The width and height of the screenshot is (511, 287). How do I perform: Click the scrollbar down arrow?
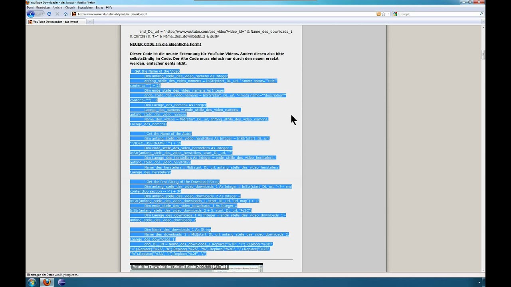tap(483, 270)
